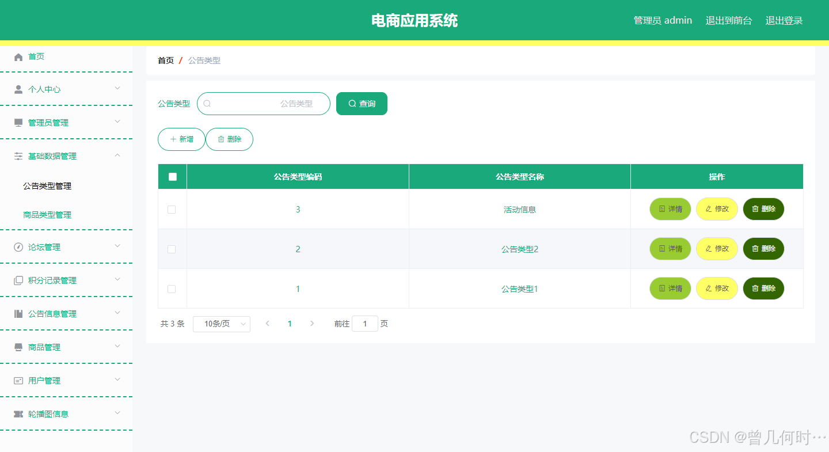Viewport: 829px width, 452px height.
Task: Collapse the 基础数据管理 menu chevron
Action: 117,155
